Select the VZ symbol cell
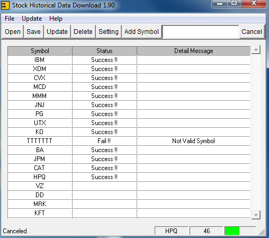 click(40, 186)
